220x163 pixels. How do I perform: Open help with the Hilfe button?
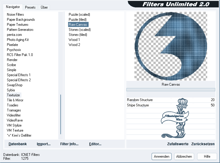(x=207, y=156)
